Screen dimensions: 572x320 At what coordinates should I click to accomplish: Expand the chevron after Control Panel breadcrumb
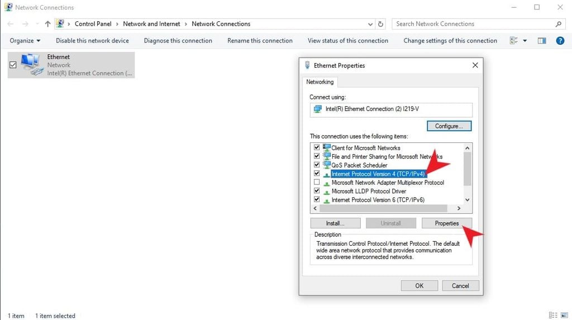pos(117,24)
